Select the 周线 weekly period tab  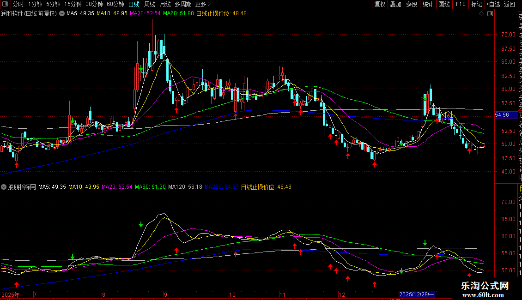tap(150, 4)
